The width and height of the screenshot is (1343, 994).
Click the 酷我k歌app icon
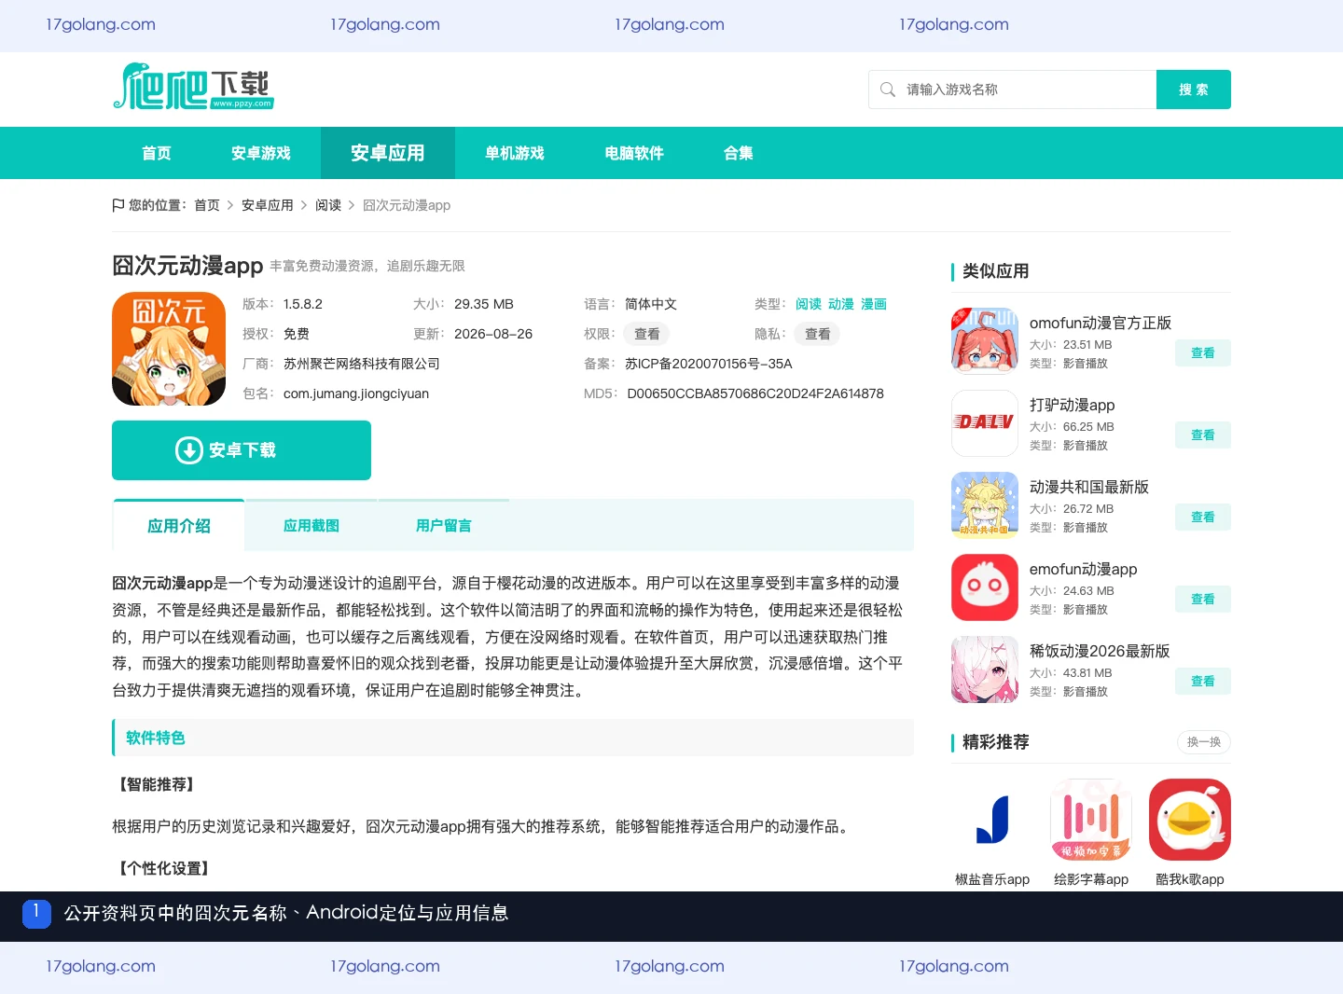tap(1190, 820)
